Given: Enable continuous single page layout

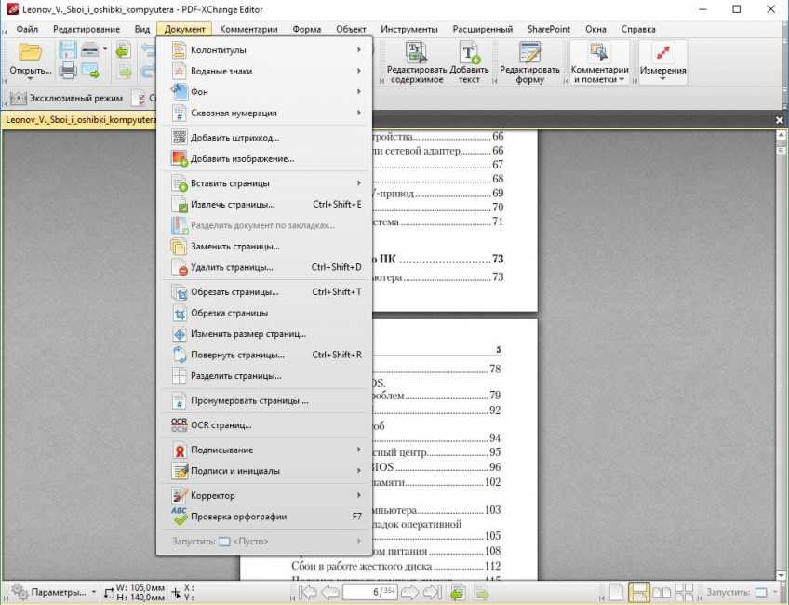Looking at the screenshot, I should pyautogui.click(x=639, y=592).
